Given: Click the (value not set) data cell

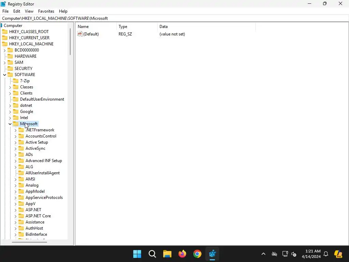Looking at the screenshot, I should 172,34.
